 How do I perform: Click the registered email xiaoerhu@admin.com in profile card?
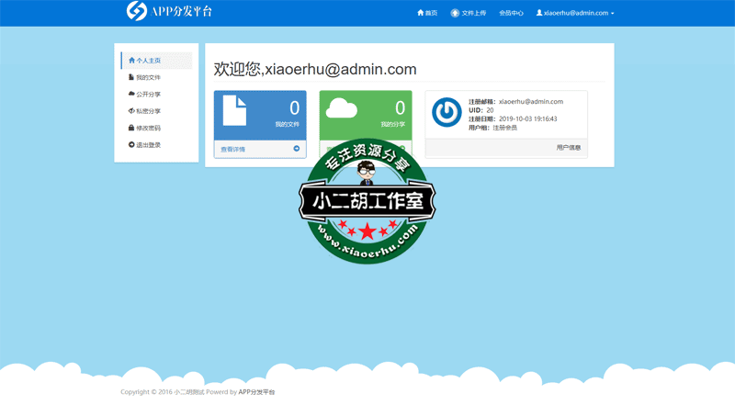click(531, 102)
